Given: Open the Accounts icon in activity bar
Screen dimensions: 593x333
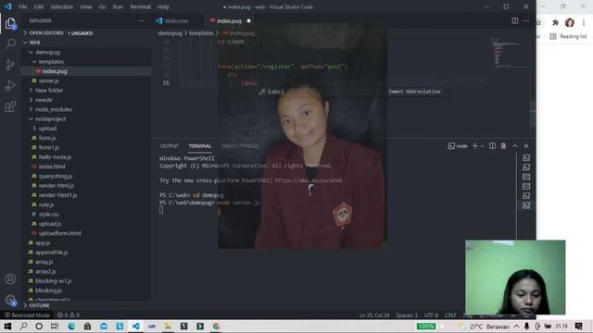Looking at the screenshot, I should (10, 279).
